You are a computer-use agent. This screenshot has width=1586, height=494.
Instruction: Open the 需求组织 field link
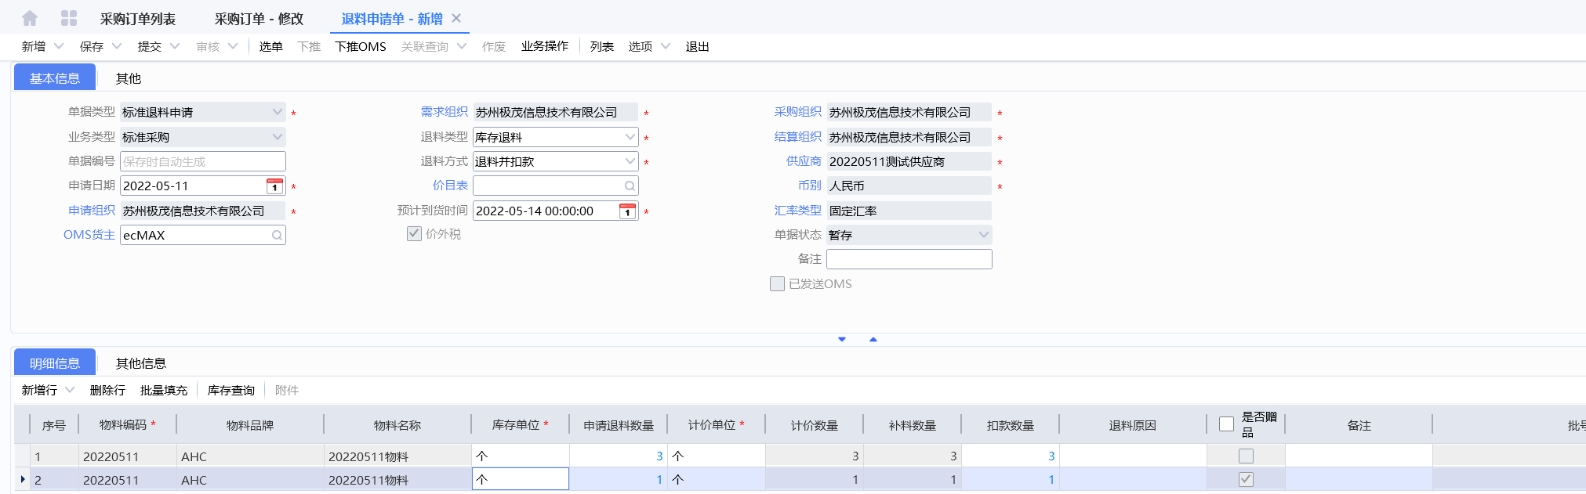(x=445, y=112)
